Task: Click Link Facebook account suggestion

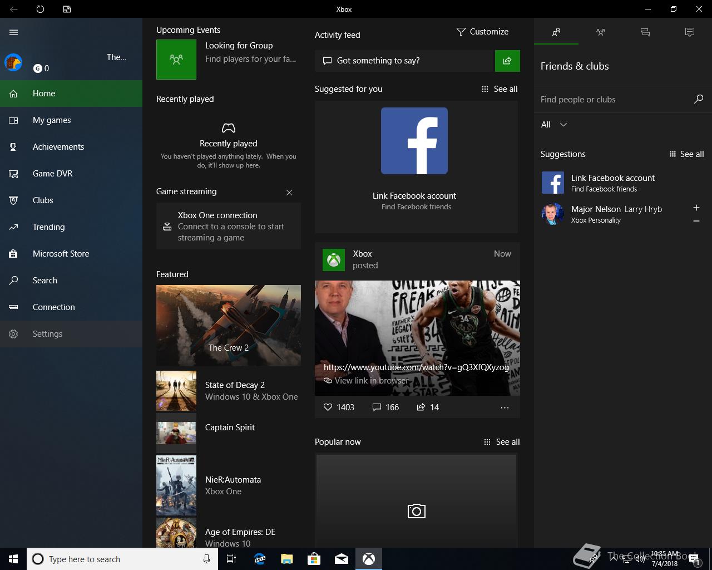Action: point(623,183)
